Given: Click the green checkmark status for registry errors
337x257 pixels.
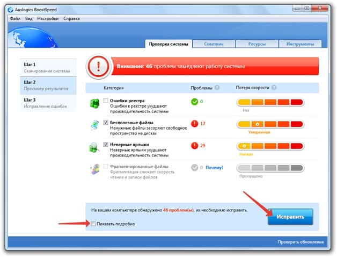Looking at the screenshot, I should pos(194,102).
